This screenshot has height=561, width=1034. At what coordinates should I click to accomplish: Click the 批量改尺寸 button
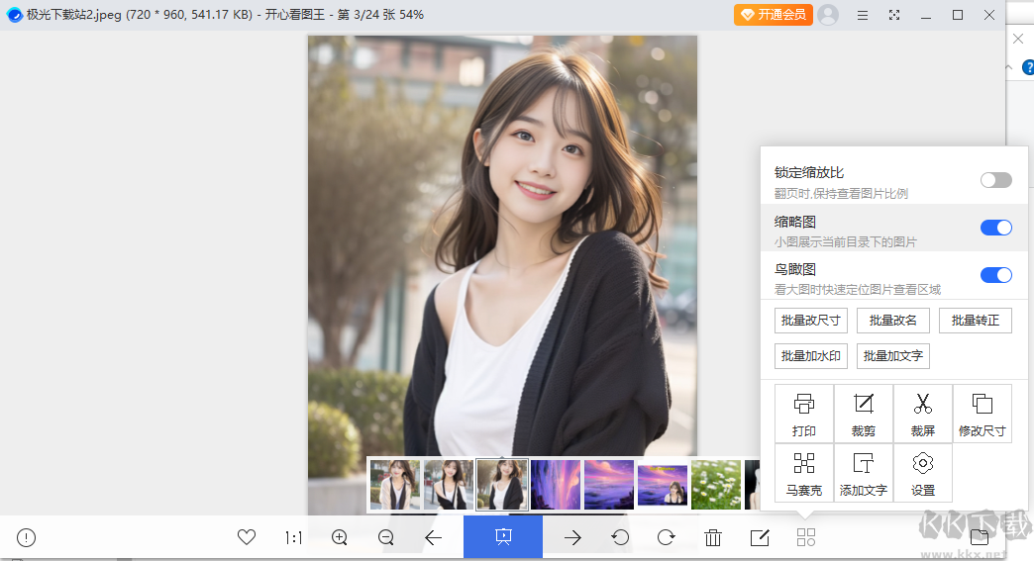[x=810, y=321]
